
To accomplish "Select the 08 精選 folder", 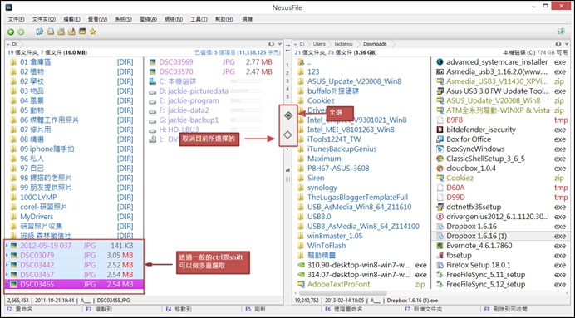I will coord(71,139).
